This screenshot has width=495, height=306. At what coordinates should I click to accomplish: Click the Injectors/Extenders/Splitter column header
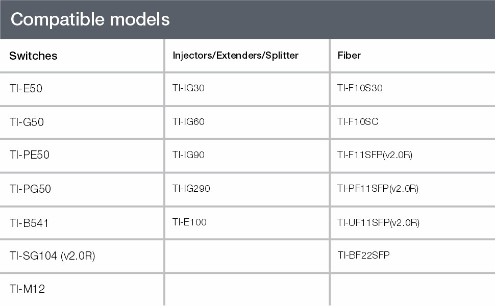coord(235,55)
